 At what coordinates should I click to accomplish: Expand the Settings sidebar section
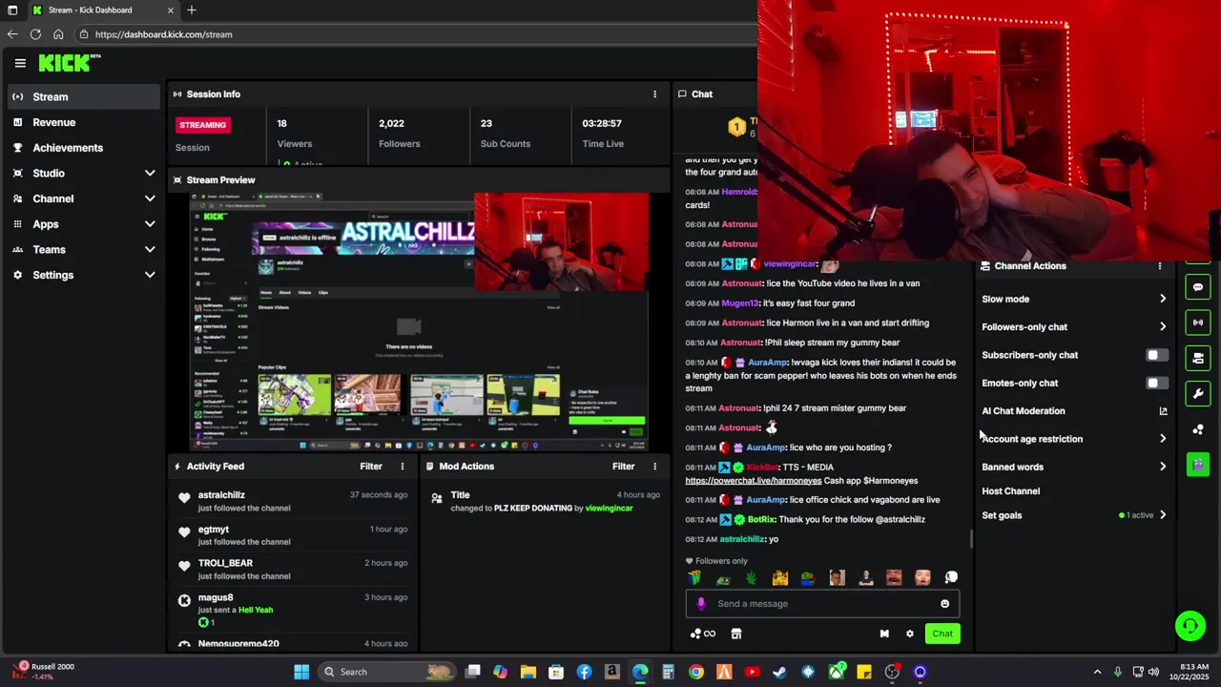point(150,275)
